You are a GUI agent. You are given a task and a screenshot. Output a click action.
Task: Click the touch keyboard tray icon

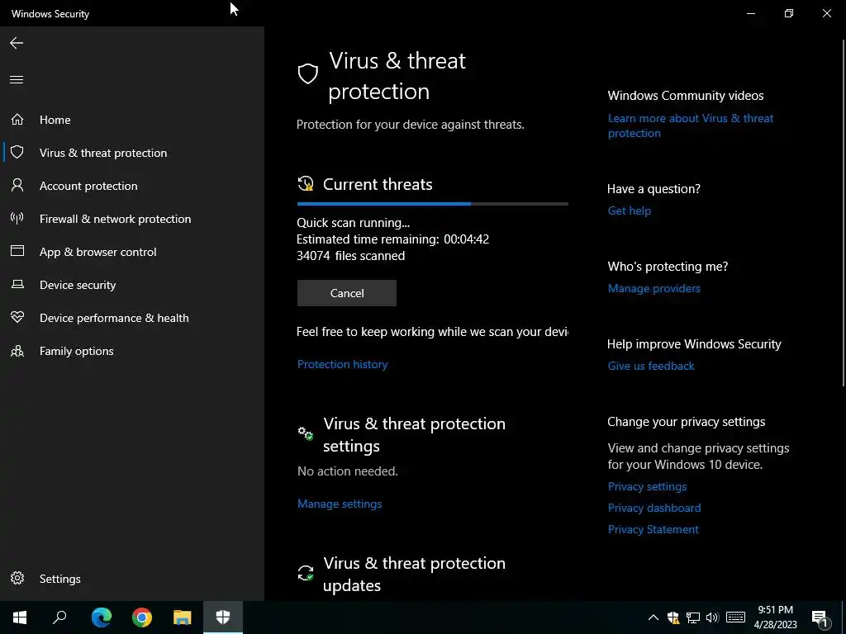click(735, 617)
